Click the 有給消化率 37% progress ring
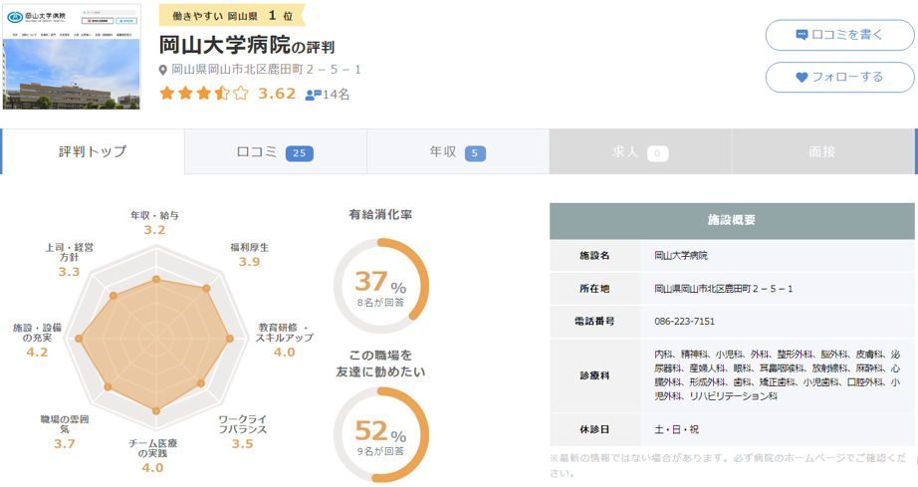918x487 pixels. (x=381, y=286)
